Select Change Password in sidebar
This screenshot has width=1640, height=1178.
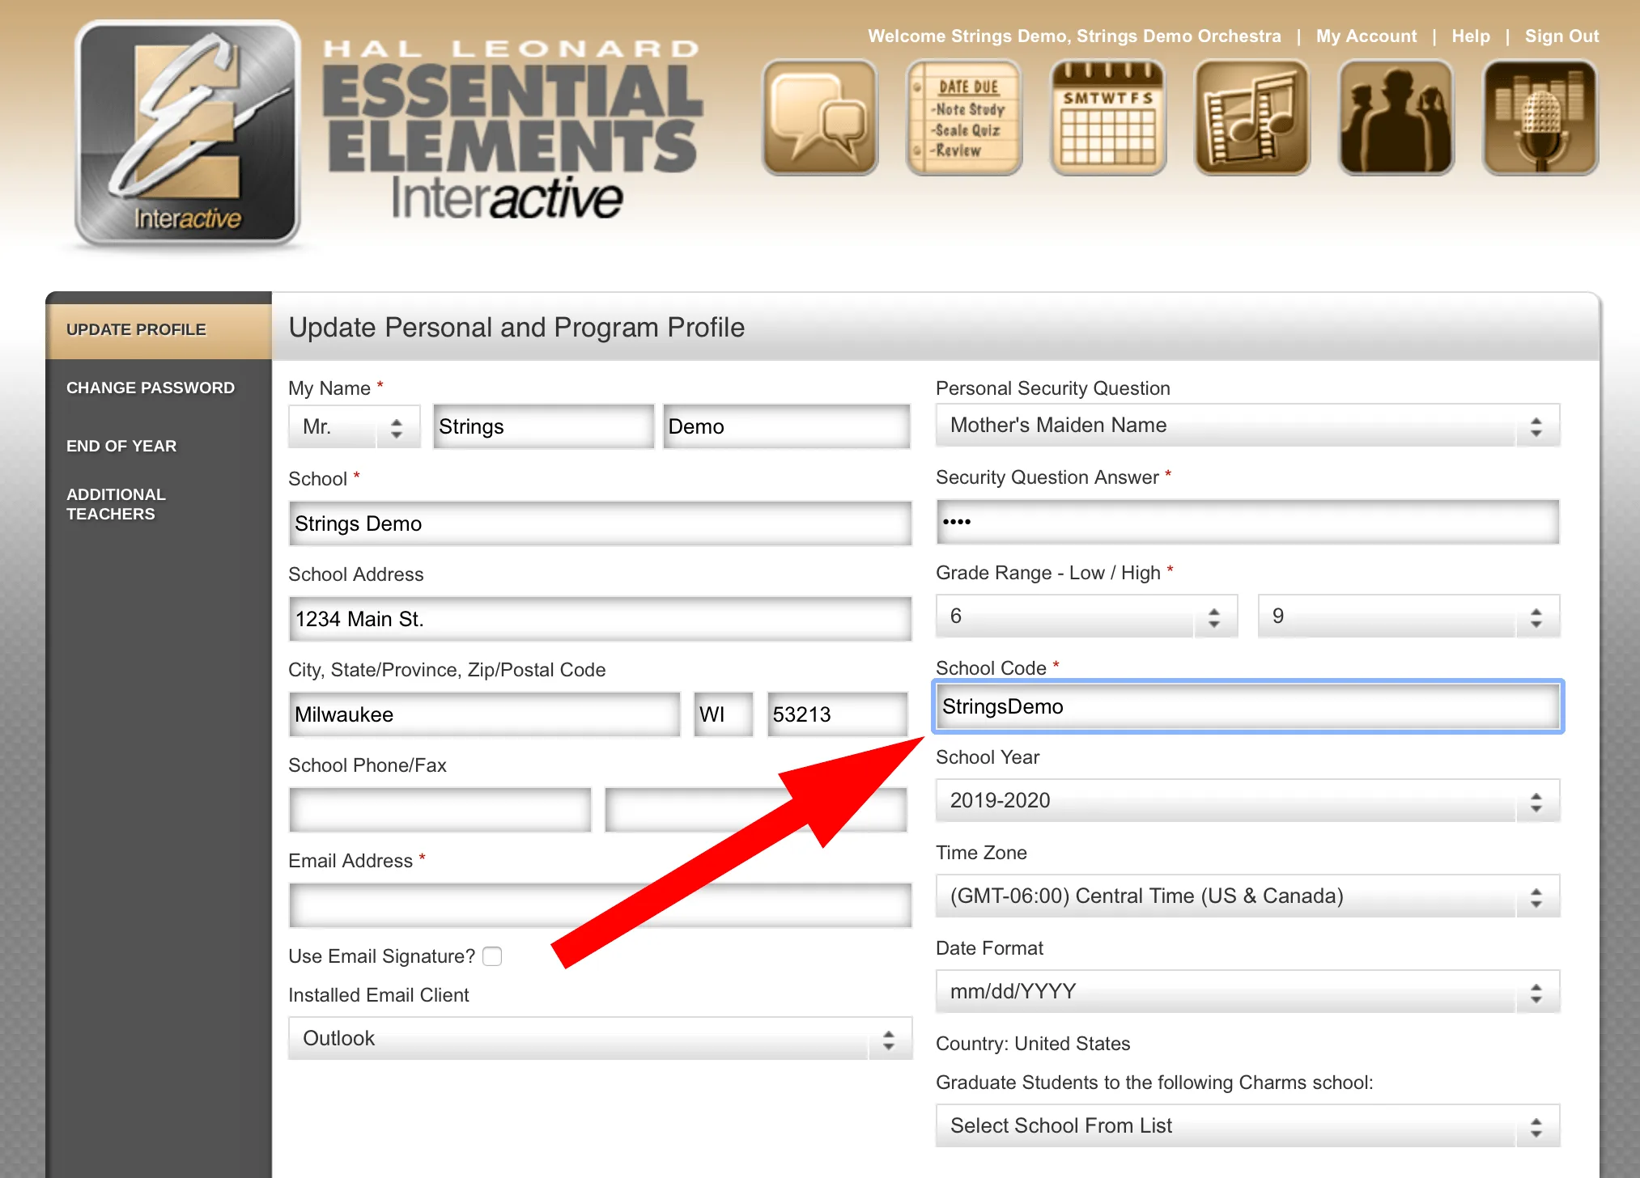pyautogui.click(x=151, y=388)
